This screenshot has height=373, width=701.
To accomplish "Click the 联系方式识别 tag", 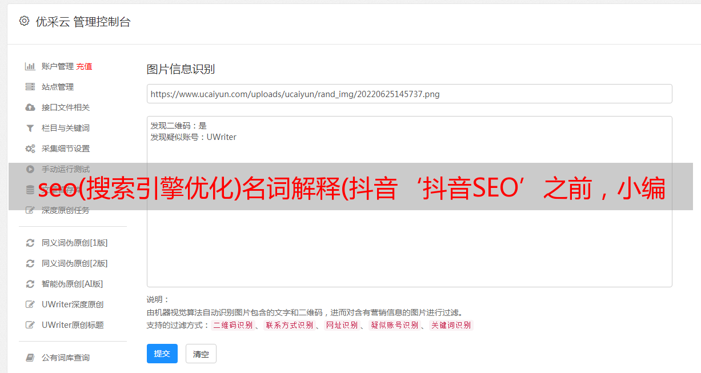I will [x=290, y=325].
